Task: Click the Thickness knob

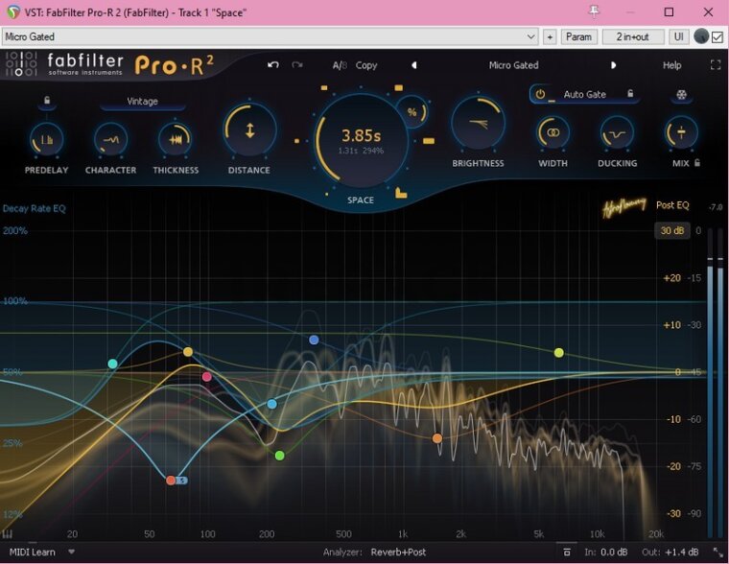Action: (176, 139)
